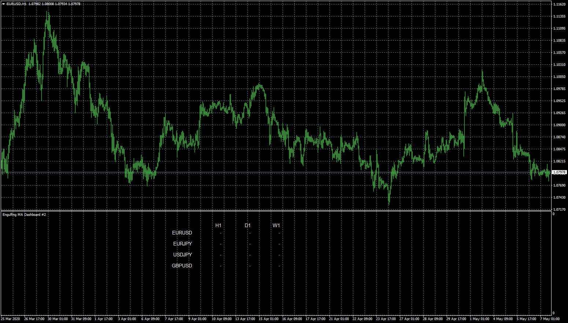
Task: Click the EURJPY D1 signal cell
Action: point(250,244)
